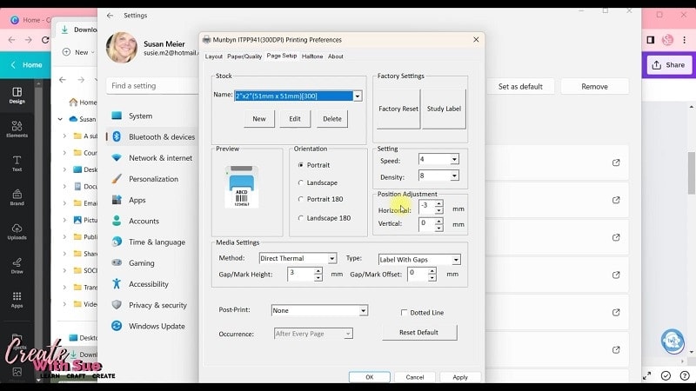
Task: Go back to Canva Home
Action: pos(27,64)
